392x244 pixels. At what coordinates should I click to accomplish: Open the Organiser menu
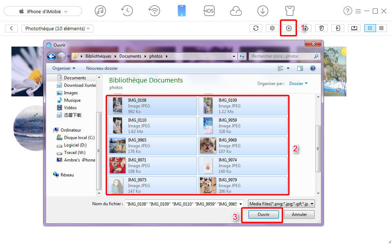pyautogui.click(x=64, y=68)
